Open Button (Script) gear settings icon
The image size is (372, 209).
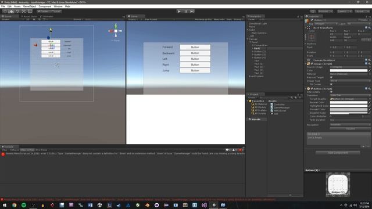[370, 89]
